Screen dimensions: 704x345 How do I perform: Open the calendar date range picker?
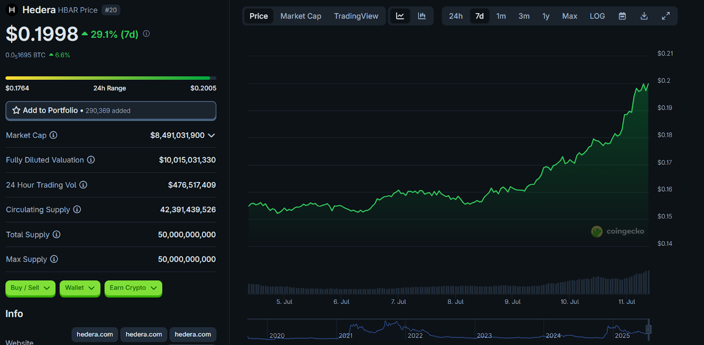pos(622,16)
